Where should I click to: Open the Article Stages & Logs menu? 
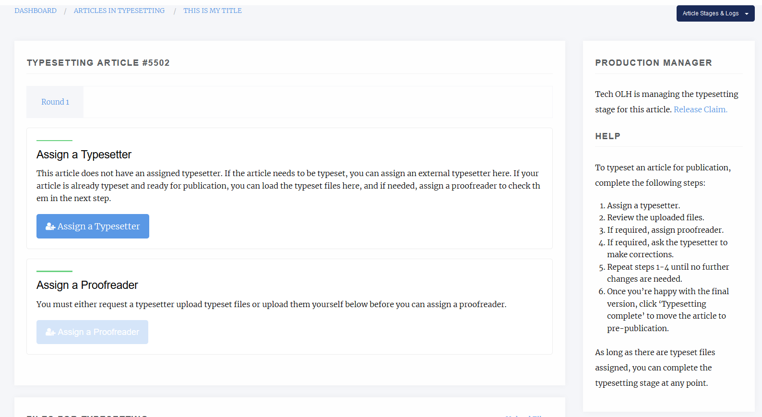coord(710,13)
